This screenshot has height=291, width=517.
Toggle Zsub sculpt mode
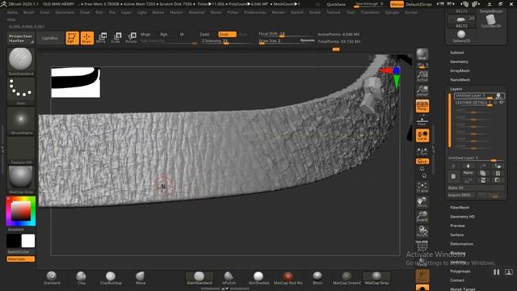[x=227, y=34]
